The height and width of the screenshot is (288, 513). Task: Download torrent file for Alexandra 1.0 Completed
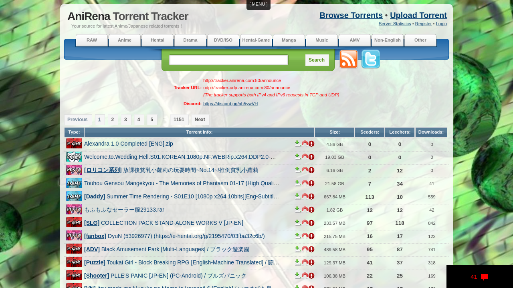point(298,144)
